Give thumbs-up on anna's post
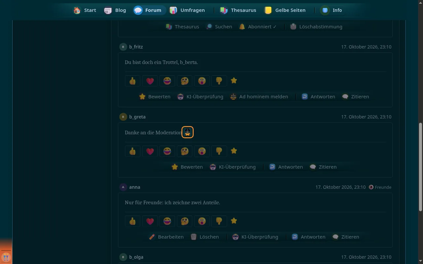Viewport: 423px width, 264px height. (x=133, y=221)
